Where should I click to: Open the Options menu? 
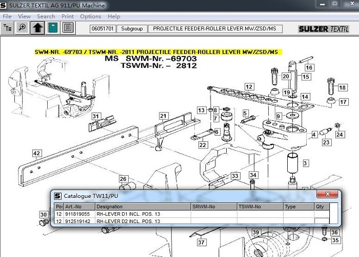(x=91, y=16)
